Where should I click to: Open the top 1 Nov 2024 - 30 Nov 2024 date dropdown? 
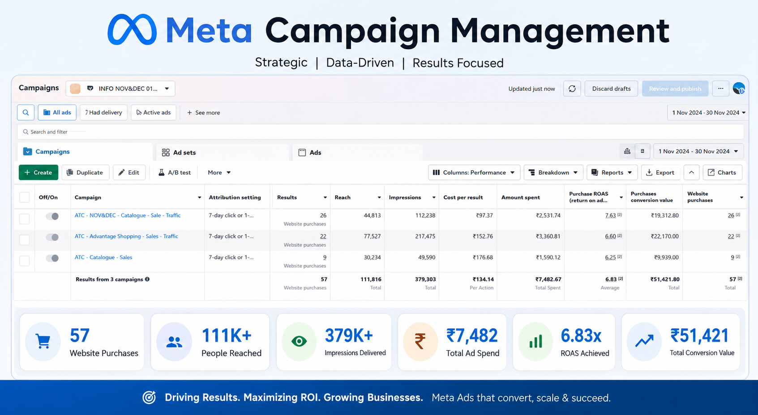[x=708, y=113]
